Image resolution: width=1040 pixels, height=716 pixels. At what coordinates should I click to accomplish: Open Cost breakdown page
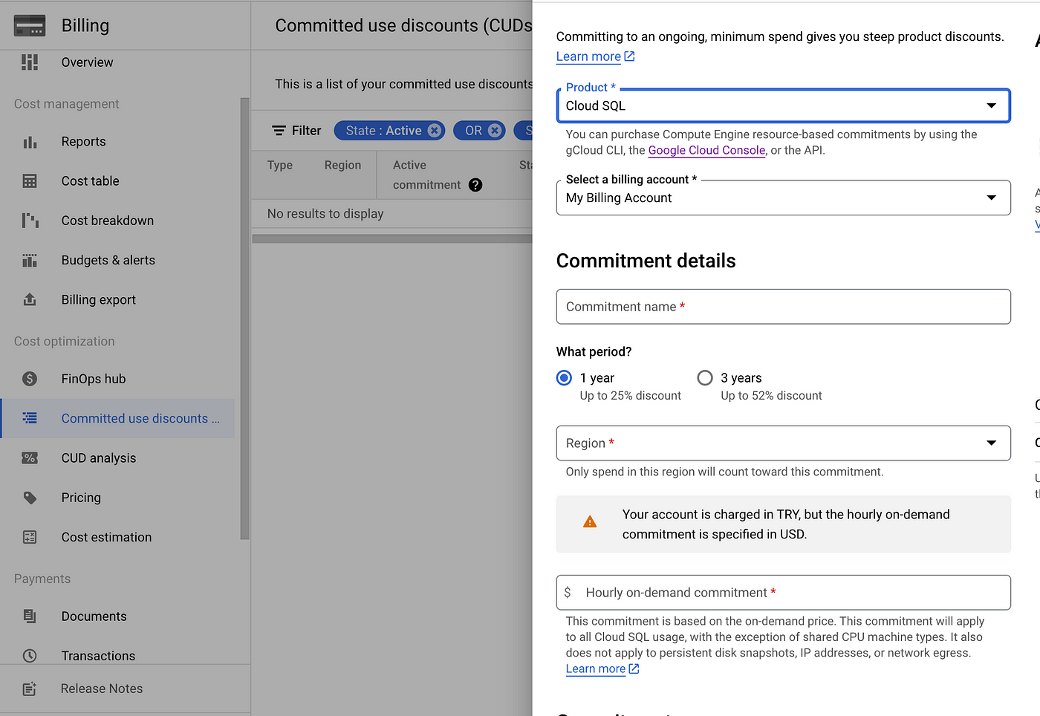click(x=119, y=221)
